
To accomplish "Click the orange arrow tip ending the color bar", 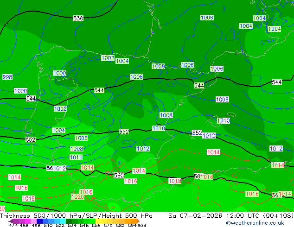I will 138,221.
